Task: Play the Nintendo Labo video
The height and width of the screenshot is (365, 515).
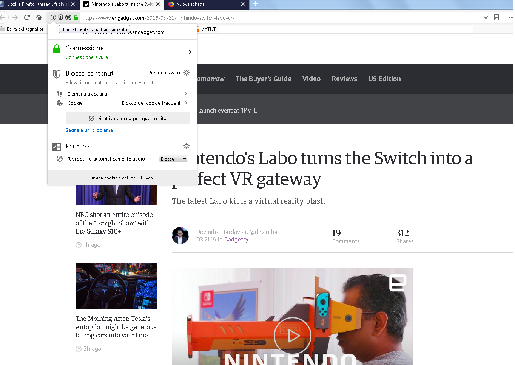Action: [293, 336]
